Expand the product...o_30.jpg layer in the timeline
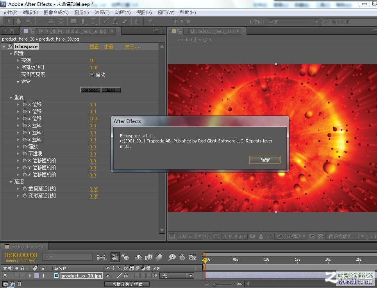377x288 pixels. click(x=30, y=276)
